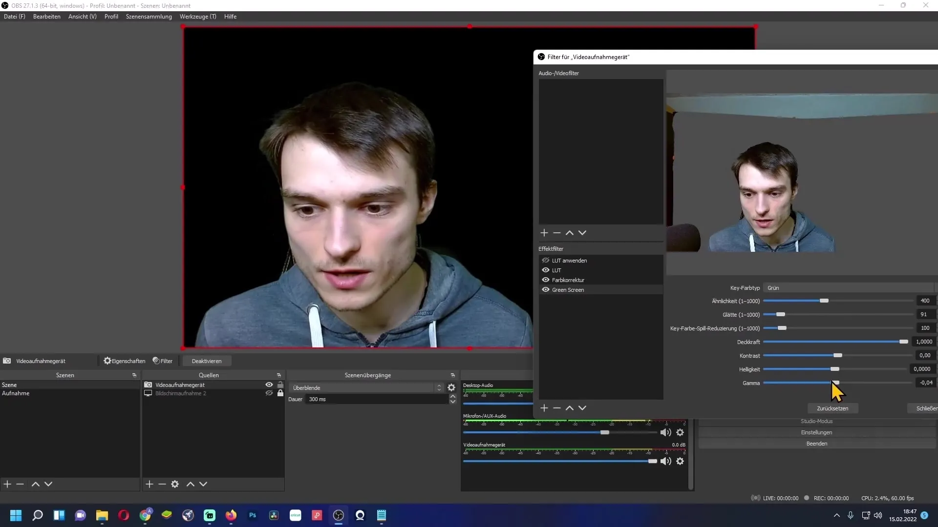Click the Green Screen filter icon
938x527 pixels.
click(x=546, y=289)
